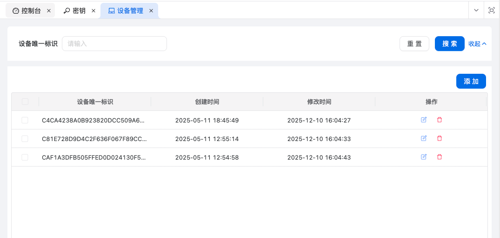Image resolution: width=500 pixels, height=238 pixels.
Task: Open editor for device CAF1A3DFB505FFED0D024130F5
Action: tap(424, 157)
